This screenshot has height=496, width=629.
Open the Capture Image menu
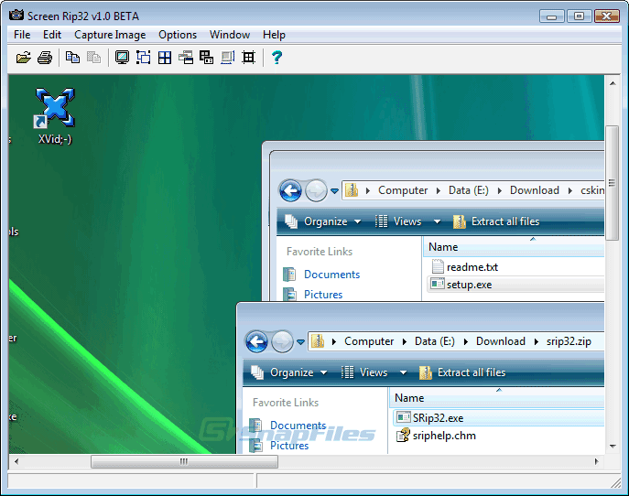(110, 35)
